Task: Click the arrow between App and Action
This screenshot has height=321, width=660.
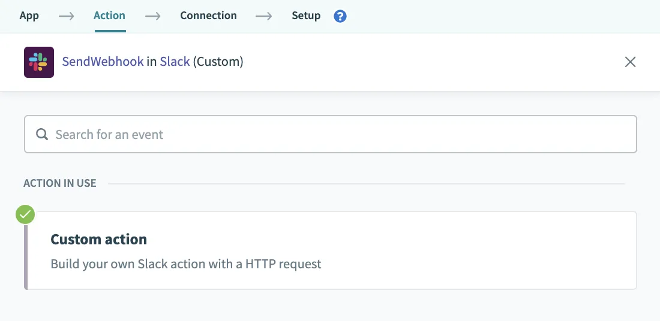Action: click(66, 16)
